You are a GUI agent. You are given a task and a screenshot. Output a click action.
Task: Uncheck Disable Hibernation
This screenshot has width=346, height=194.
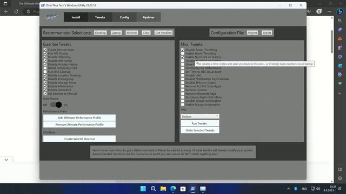coord(45,86)
